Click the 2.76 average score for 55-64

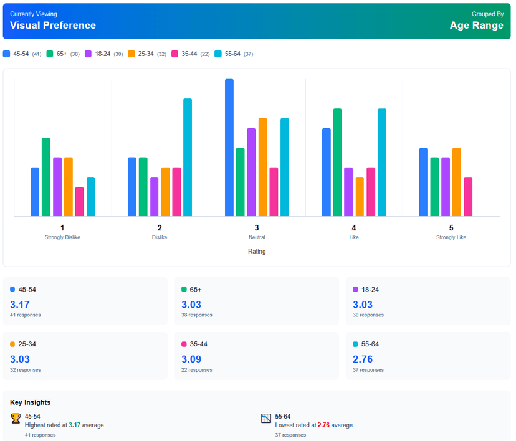(363, 358)
